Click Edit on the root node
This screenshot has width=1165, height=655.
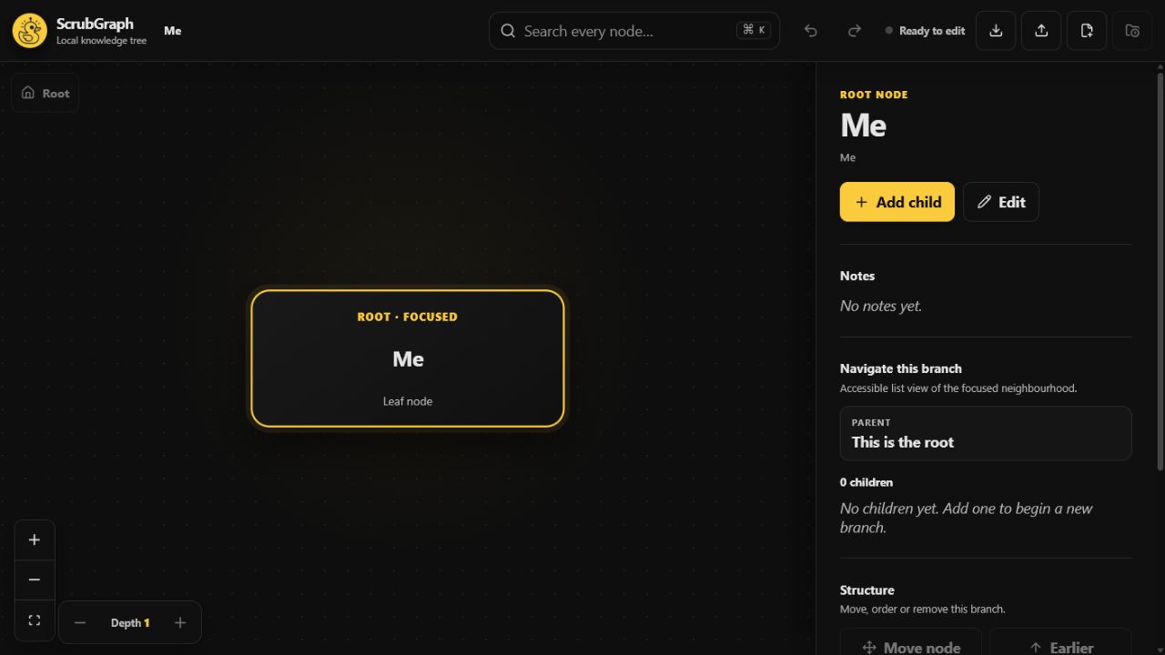coord(1000,202)
